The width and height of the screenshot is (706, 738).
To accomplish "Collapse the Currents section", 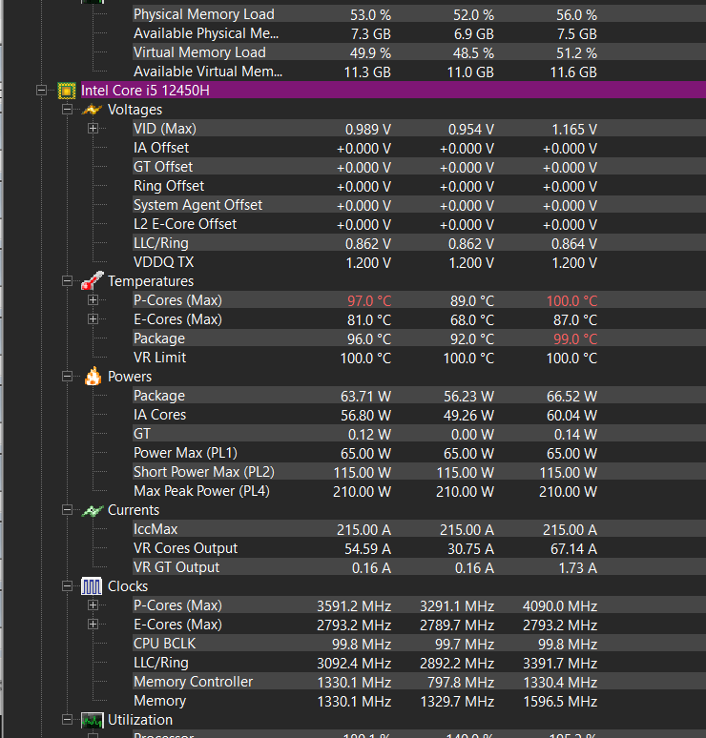I will (68, 510).
